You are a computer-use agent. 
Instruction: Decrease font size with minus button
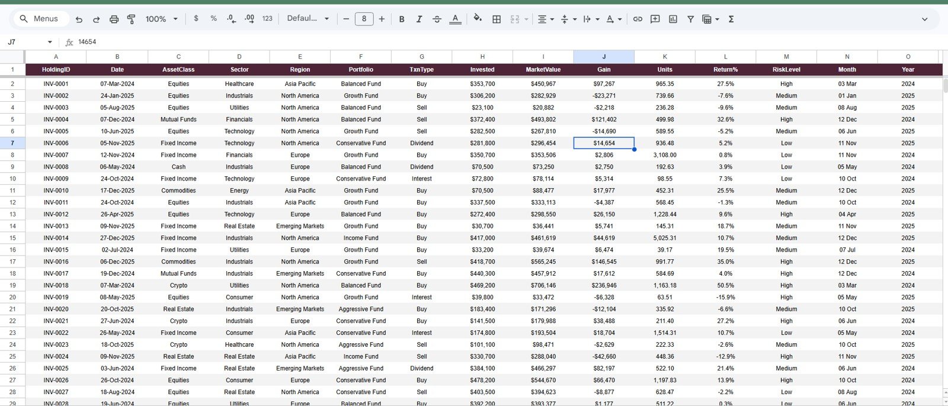point(346,19)
